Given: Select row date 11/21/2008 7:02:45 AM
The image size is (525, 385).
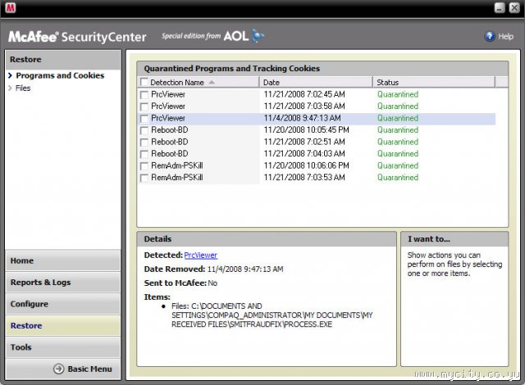Looking at the screenshot, I should (304, 94).
